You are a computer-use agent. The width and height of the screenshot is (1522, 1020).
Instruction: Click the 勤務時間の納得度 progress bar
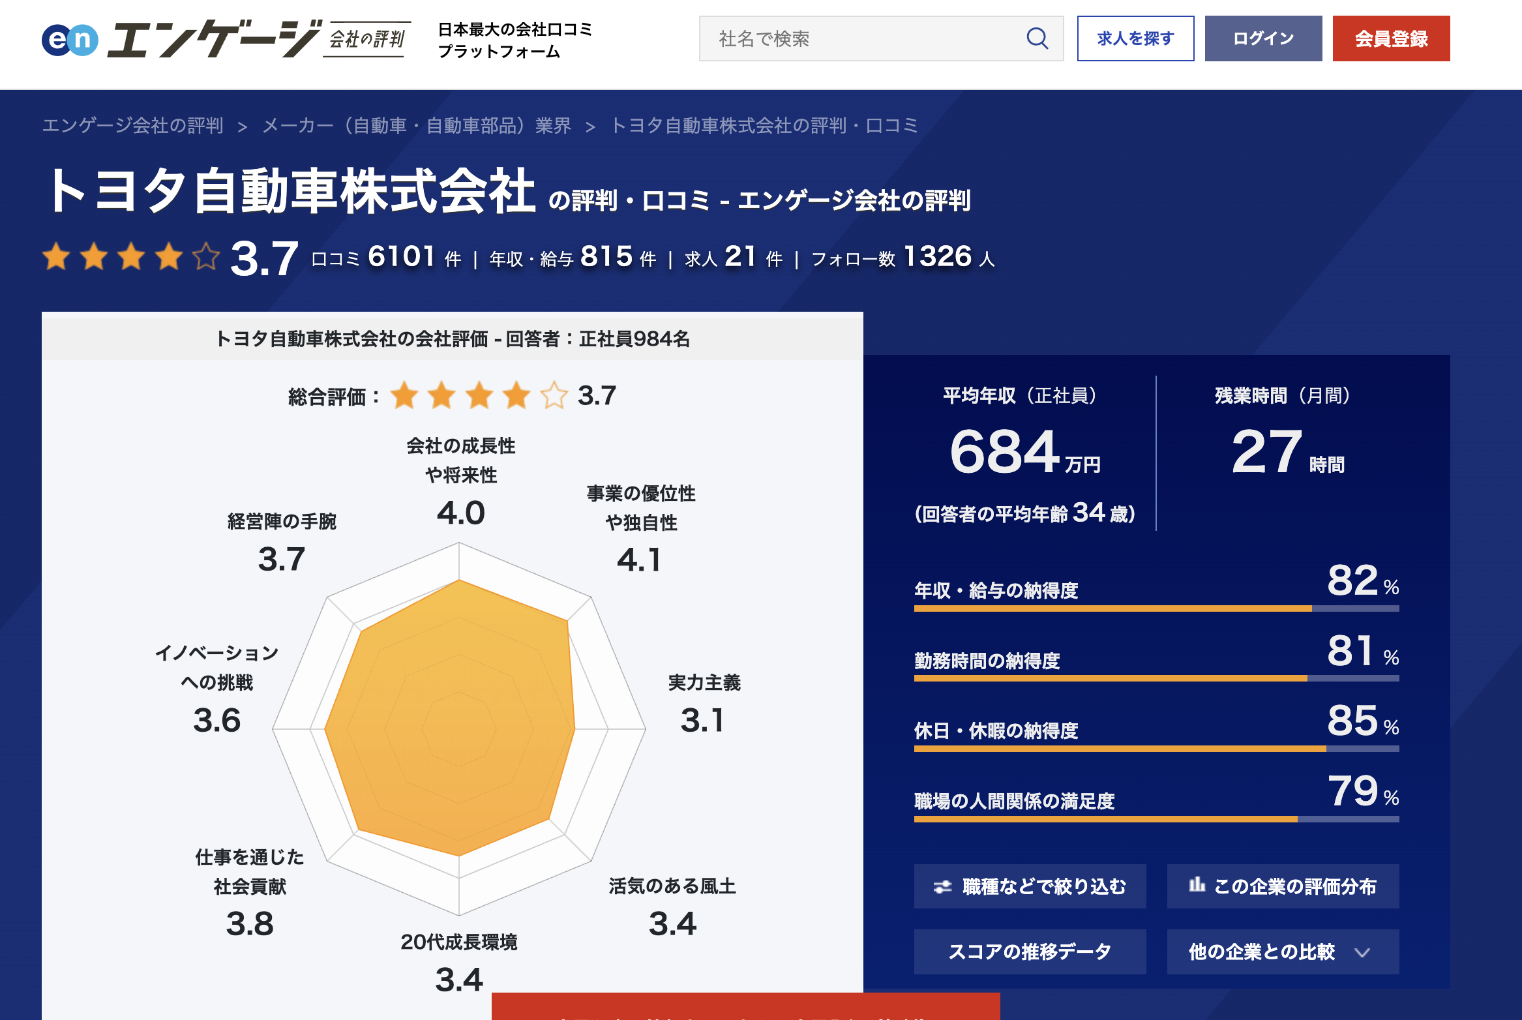click(x=1156, y=679)
